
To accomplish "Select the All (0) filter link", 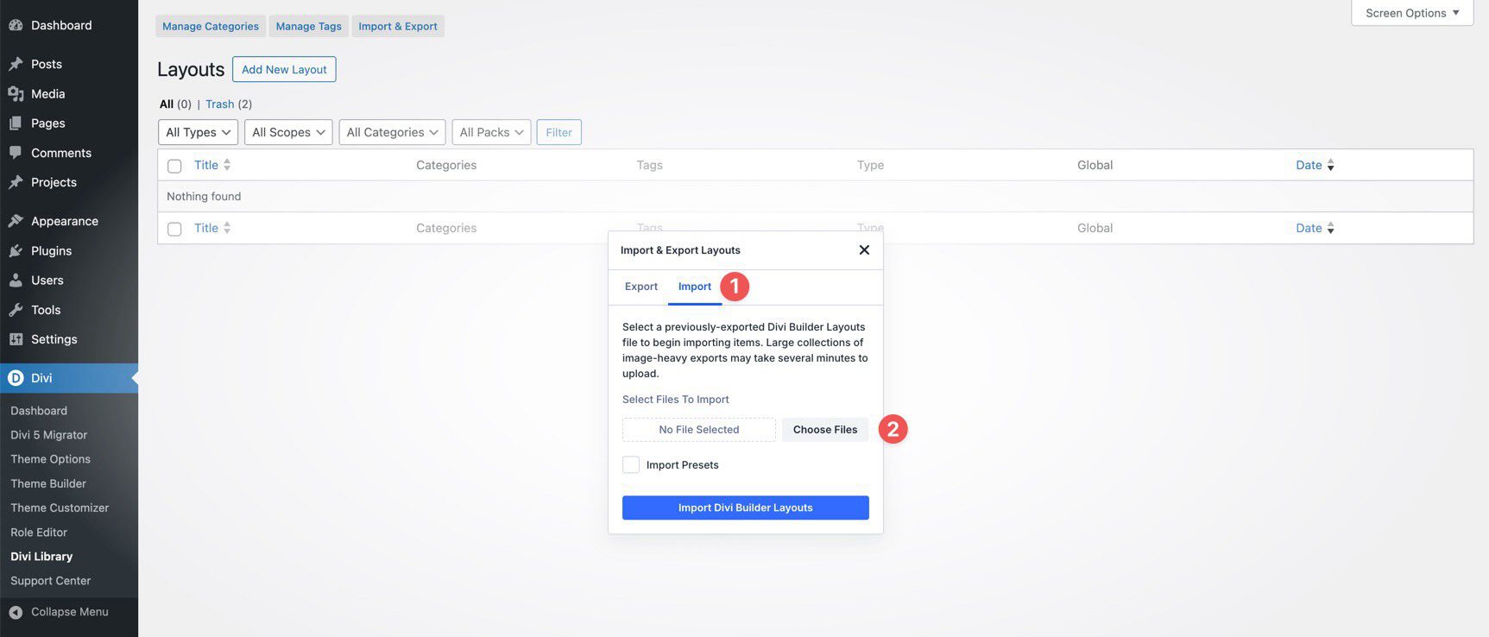I will 175,104.
